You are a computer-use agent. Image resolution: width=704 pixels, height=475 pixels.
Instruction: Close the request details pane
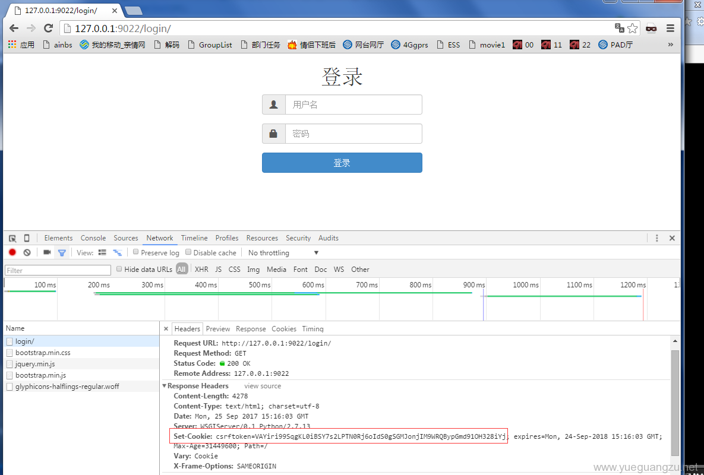click(166, 329)
